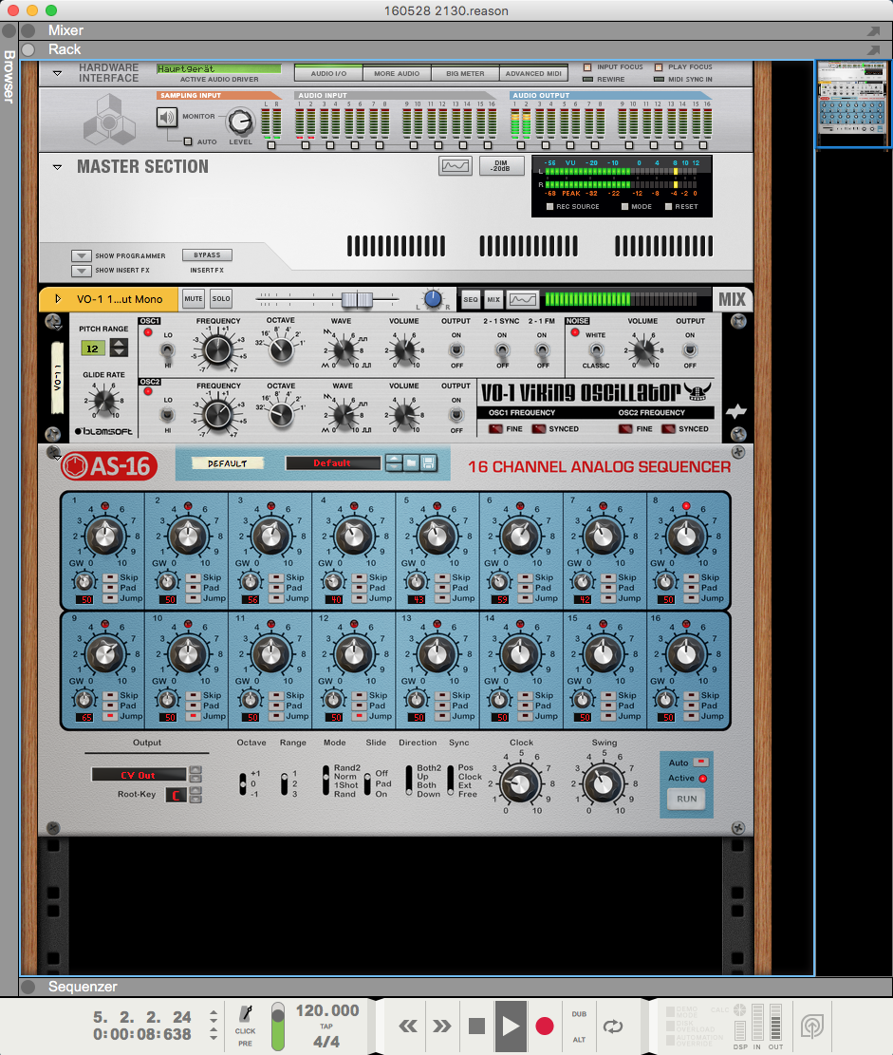Rewind the transport
Image resolution: width=893 pixels, height=1055 pixels.
tap(408, 1027)
